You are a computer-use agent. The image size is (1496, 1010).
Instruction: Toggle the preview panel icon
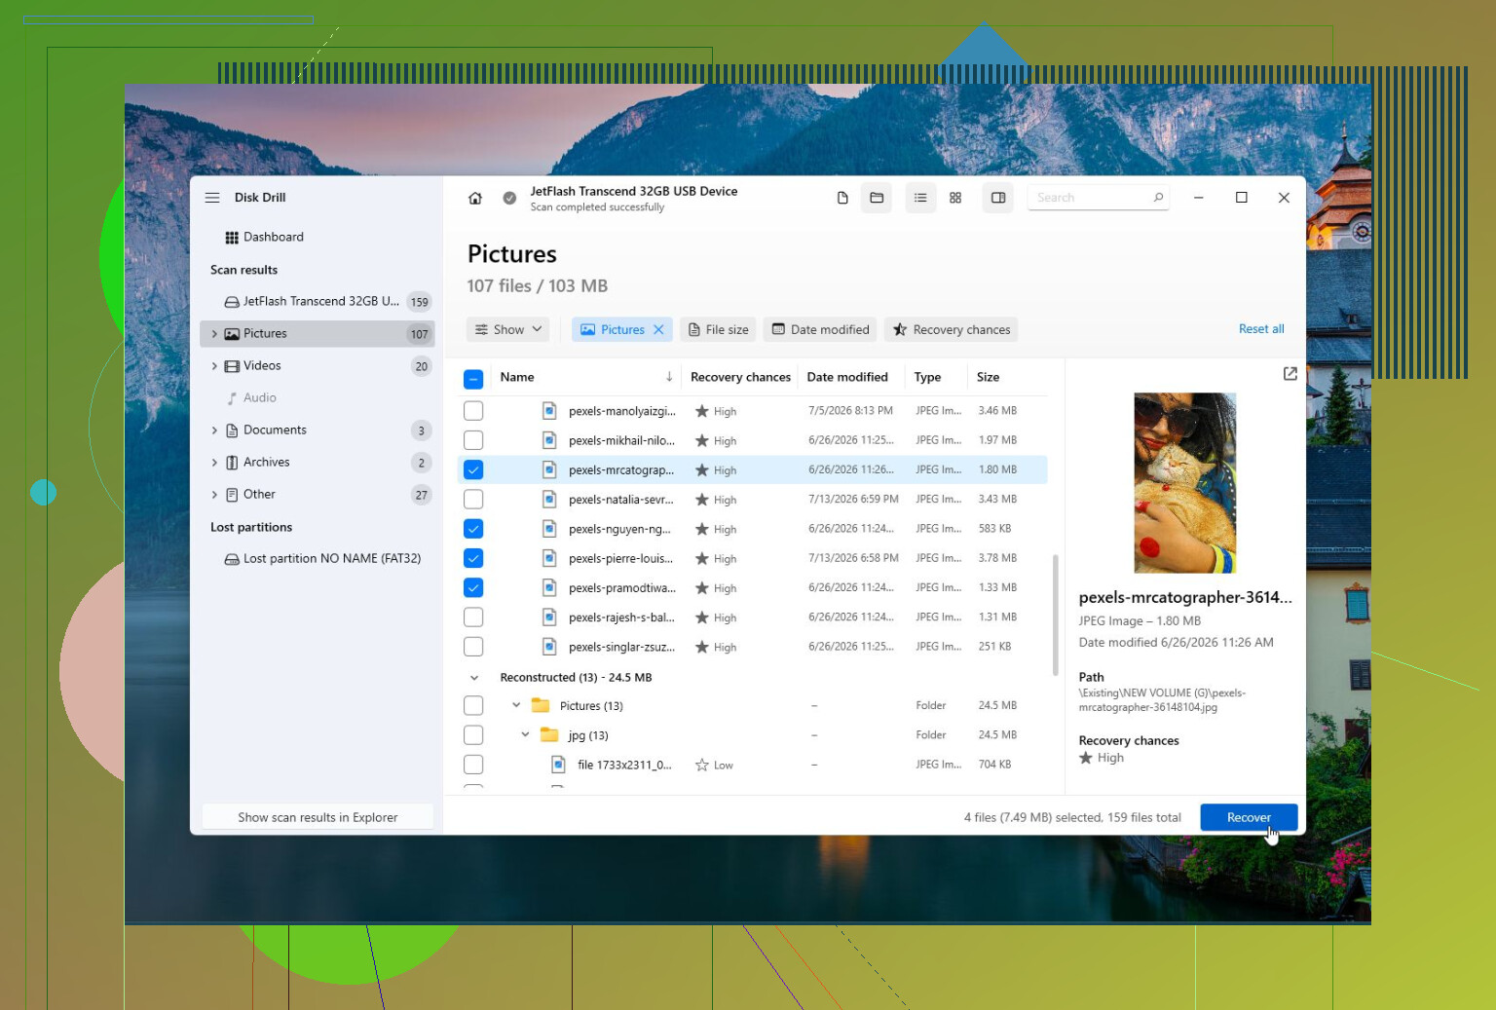coord(998,198)
